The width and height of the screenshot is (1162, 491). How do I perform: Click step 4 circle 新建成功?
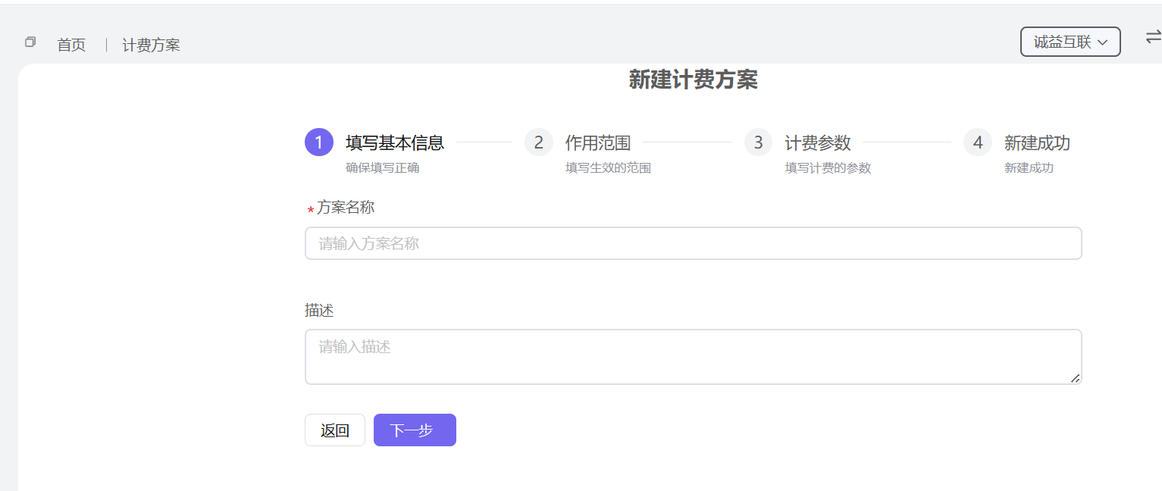[977, 142]
